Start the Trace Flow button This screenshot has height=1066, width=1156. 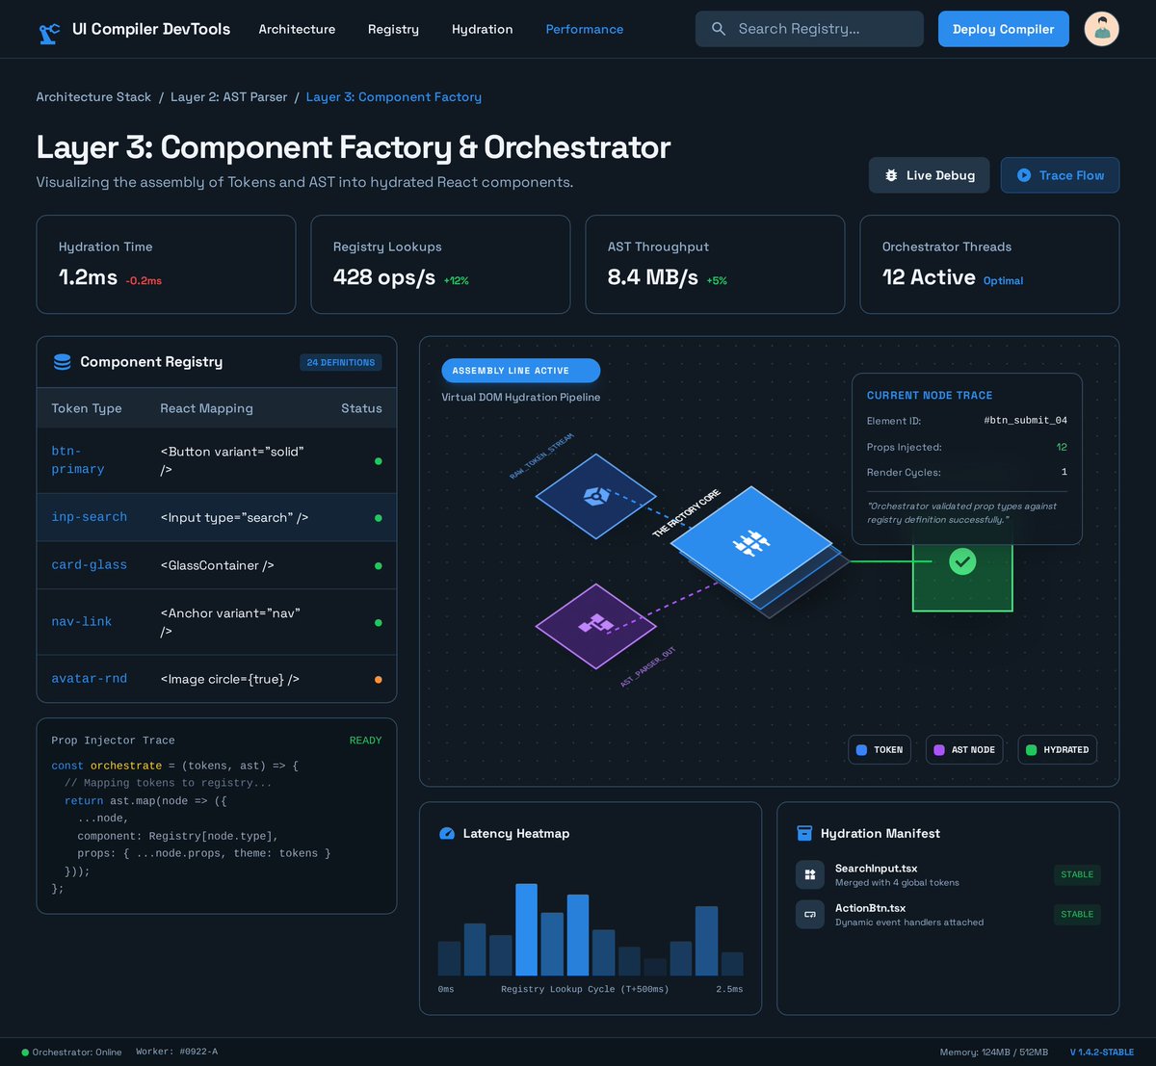coord(1060,175)
